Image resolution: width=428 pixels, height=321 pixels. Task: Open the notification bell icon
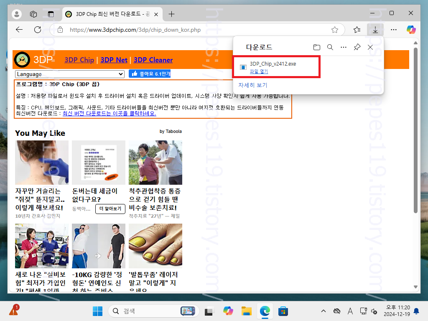click(417, 311)
